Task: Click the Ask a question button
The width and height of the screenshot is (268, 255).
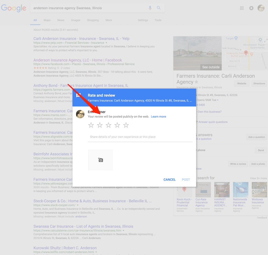Action: 256,137
